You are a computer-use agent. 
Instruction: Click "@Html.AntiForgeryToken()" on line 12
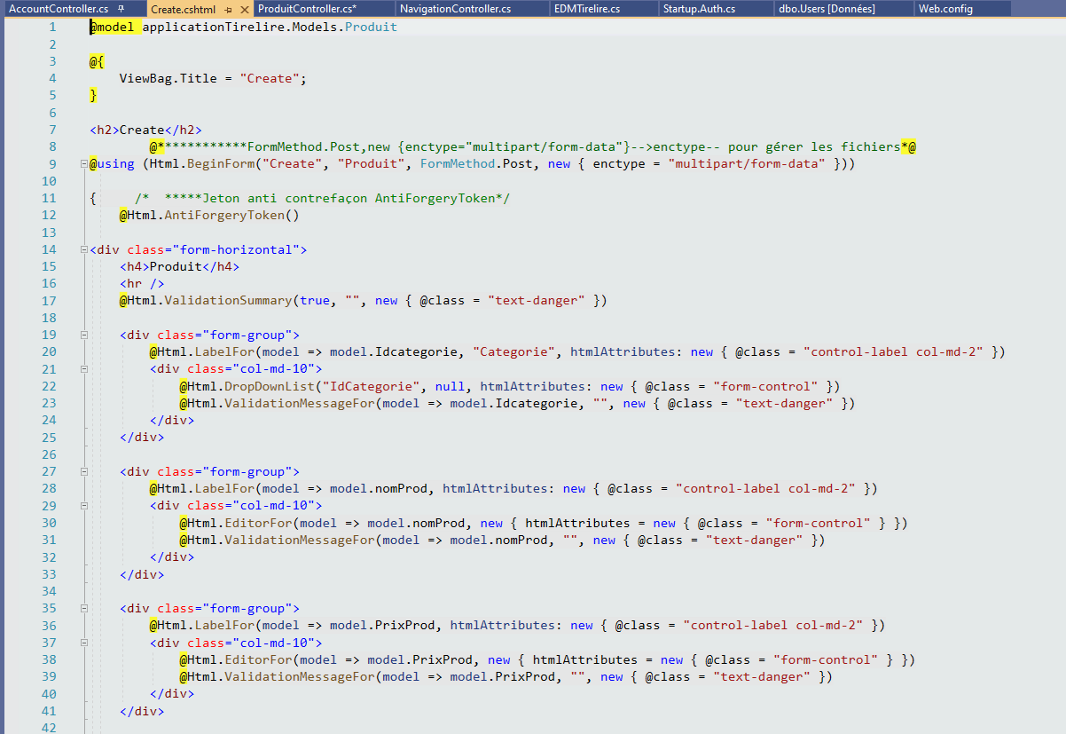pos(209,215)
